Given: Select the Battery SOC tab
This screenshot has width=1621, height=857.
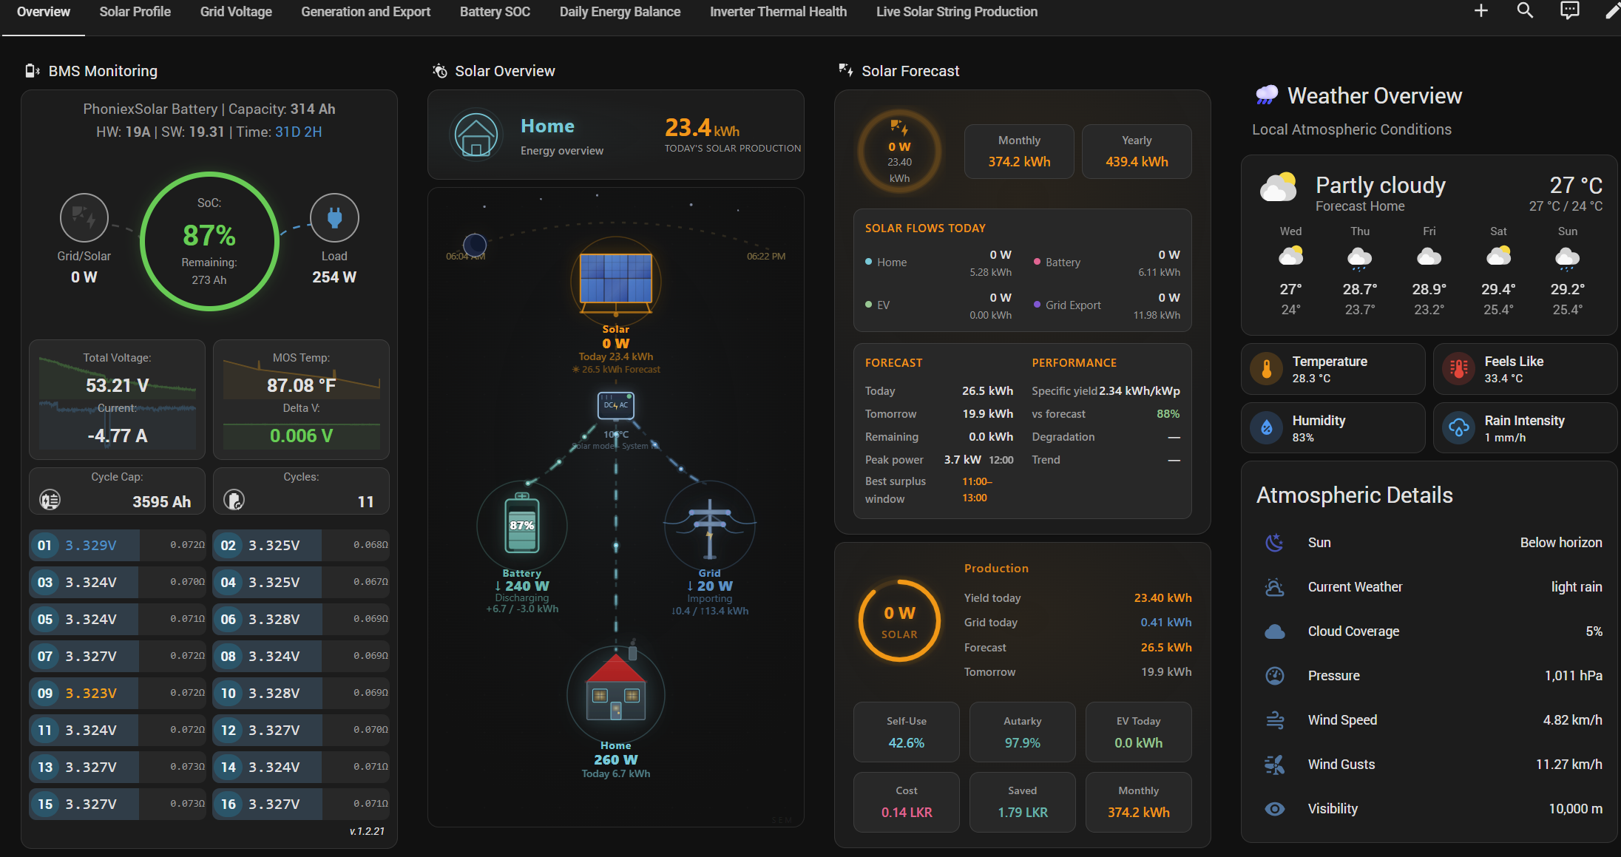Looking at the screenshot, I should click(495, 12).
